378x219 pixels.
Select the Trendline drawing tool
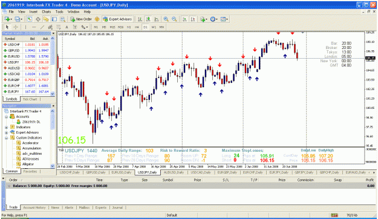42,27
